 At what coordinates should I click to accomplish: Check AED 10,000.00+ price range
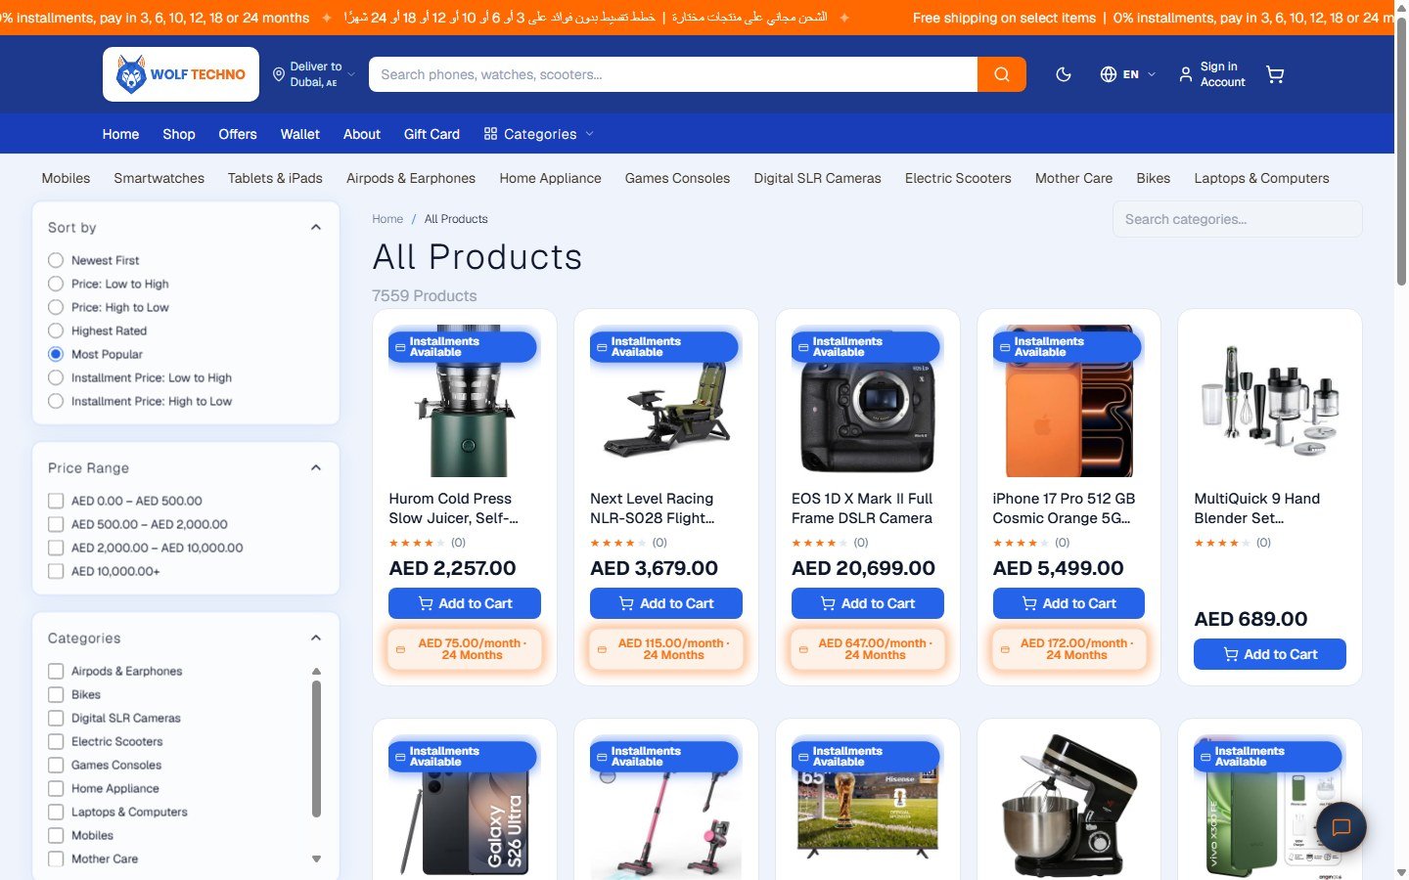click(56, 571)
